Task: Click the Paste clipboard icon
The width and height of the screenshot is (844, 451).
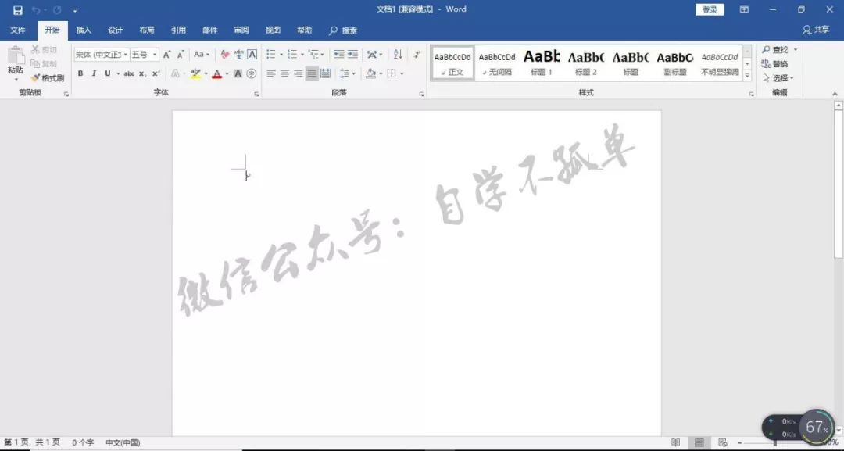Action: tap(16, 55)
